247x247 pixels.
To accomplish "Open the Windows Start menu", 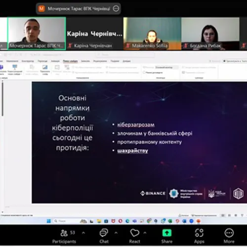I will click(49, 221).
